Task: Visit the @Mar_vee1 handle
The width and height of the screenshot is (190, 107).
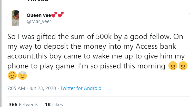Action: click(x=39, y=22)
